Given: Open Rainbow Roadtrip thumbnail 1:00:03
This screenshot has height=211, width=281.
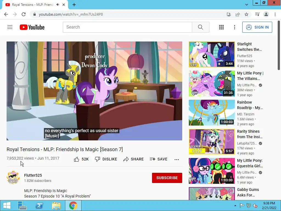Looking at the screenshot, I should tap(212, 112).
